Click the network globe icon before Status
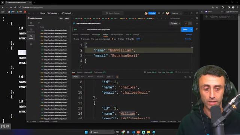The width and height of the screenshot is (240, 135). tap(145, 72)
